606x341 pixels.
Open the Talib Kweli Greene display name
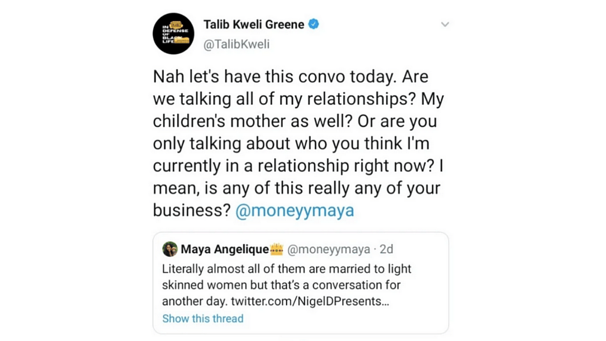tap(254, 25)
